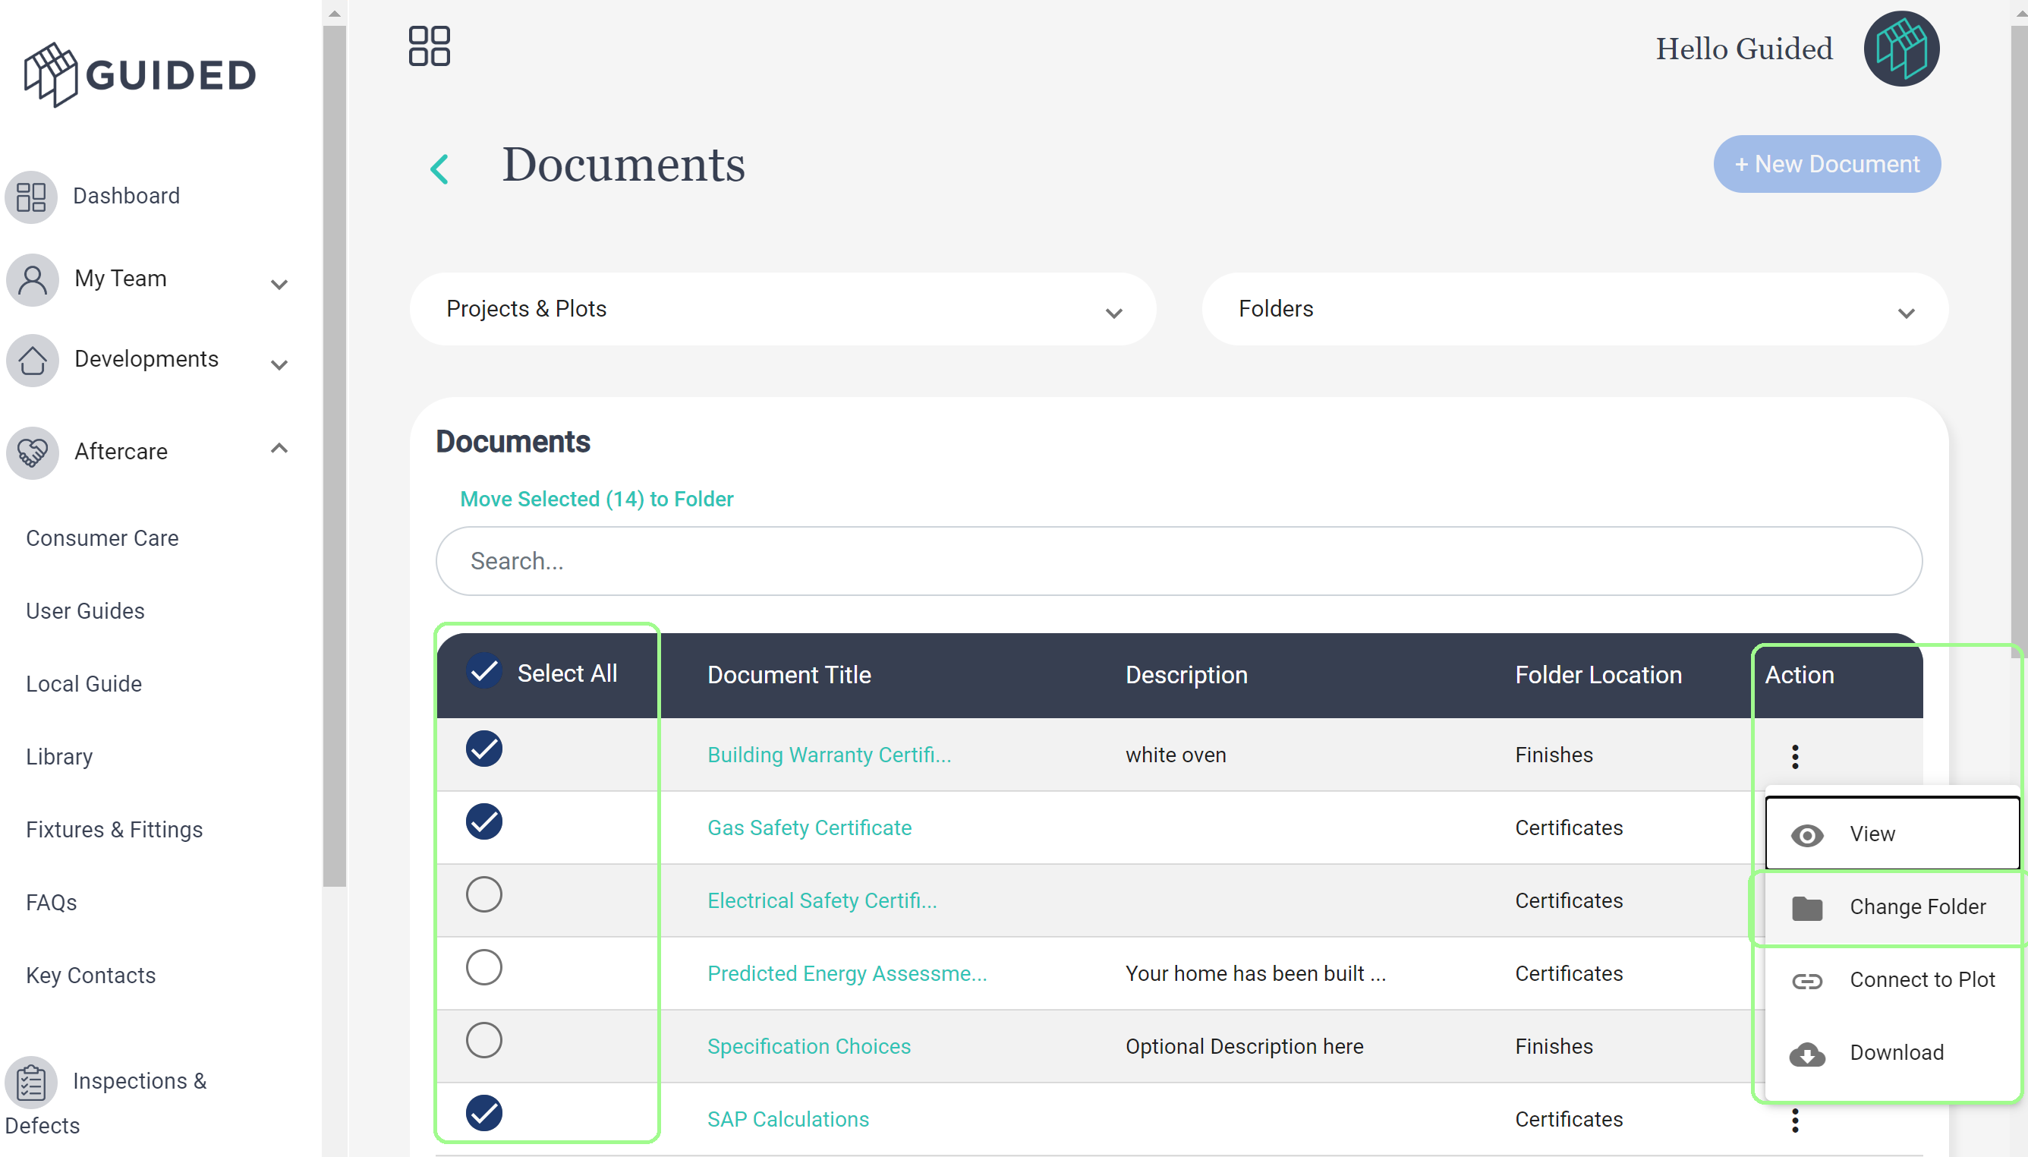Screen dimensions: 2028x1157
Task: Collapse the Aftercare sidebar section
Action: tap(279, 449)
